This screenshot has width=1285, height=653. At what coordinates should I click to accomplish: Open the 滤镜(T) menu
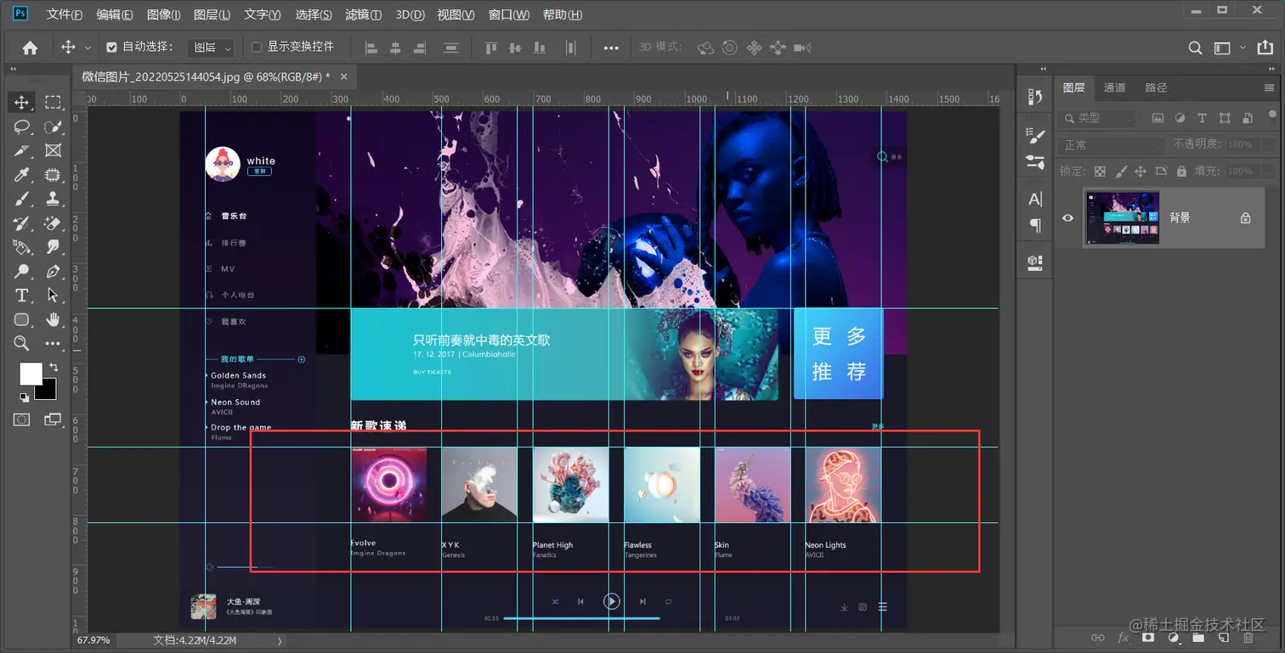[364, 14]
